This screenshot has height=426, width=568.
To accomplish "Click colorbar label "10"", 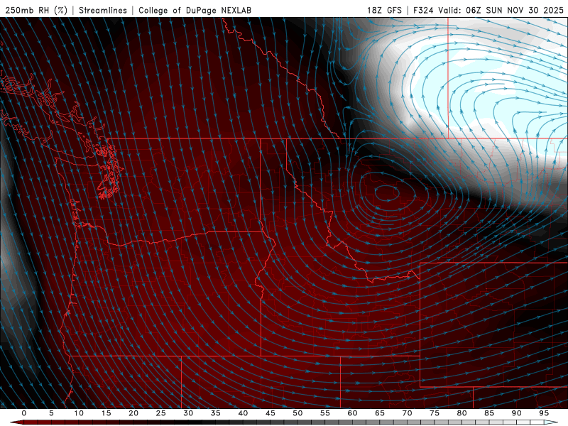I will coord(79,413).
